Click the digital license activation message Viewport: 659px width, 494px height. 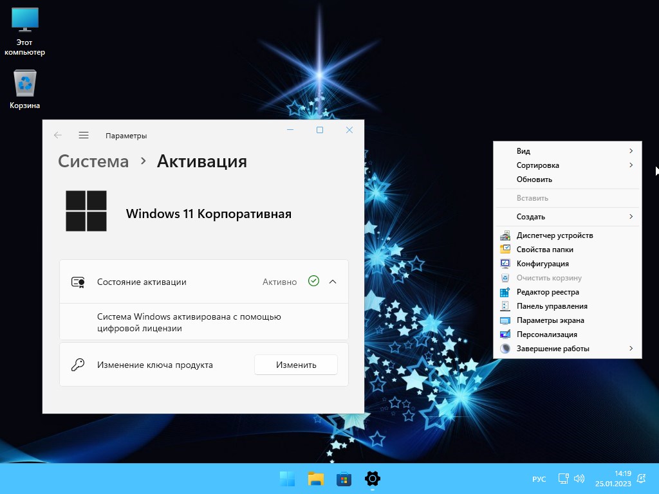click(189, 322)
